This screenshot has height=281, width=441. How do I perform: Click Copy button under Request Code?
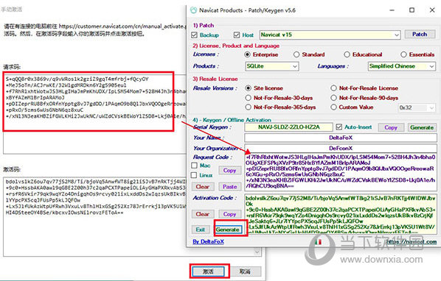[230, 171]
